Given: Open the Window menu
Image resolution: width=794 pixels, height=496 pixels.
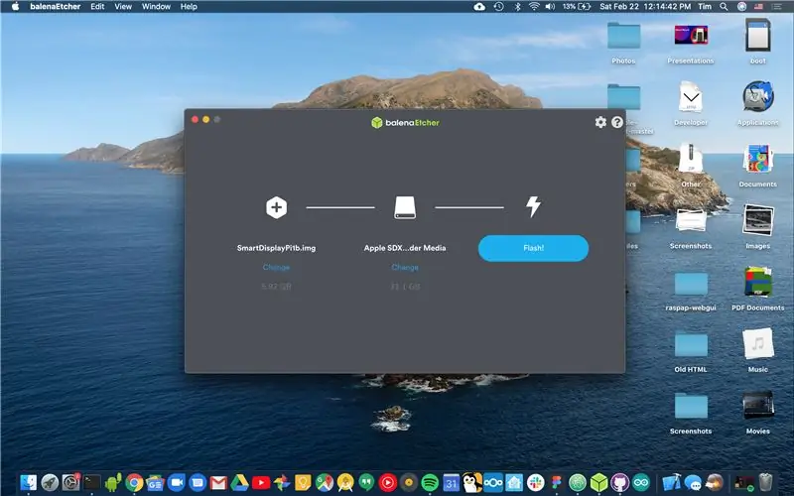Looking at the screenshot, I should [x=156, y=7].
